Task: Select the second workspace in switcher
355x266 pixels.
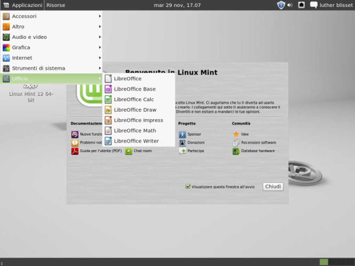Action: coord(333,262)
